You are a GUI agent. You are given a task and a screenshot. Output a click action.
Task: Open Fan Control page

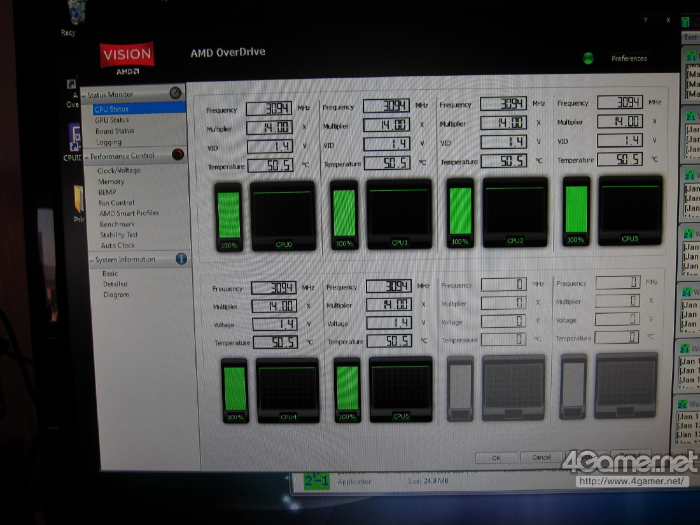pyautogui.click(x=116, y=202)
